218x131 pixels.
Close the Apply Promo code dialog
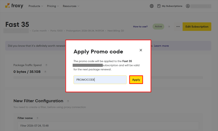tap(141, 50)
